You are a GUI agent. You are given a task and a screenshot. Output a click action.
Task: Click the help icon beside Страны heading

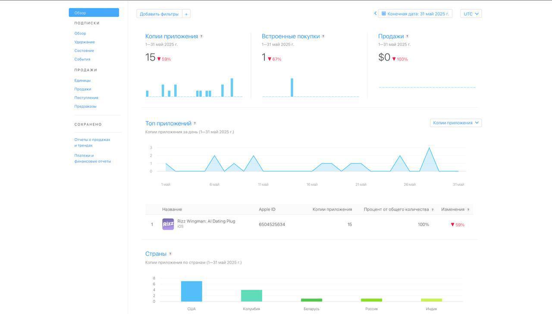[x=170, y=254]
